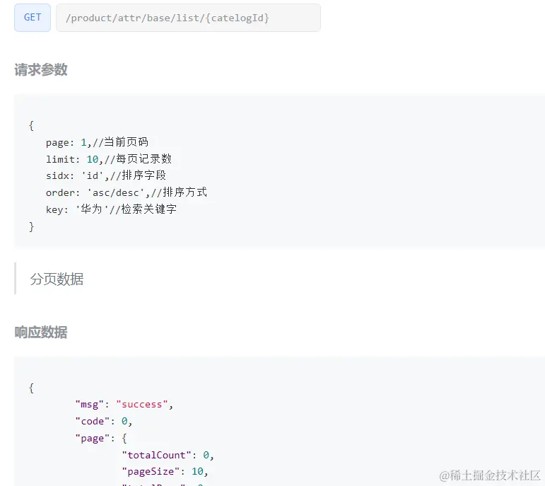Click the "totalCount": 0 line
Viewport: 545px width, 486px height.
(168, 455)
